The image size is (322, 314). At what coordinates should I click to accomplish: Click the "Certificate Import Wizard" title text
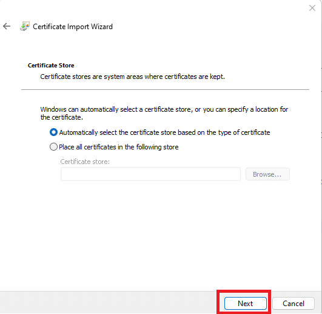73,27
